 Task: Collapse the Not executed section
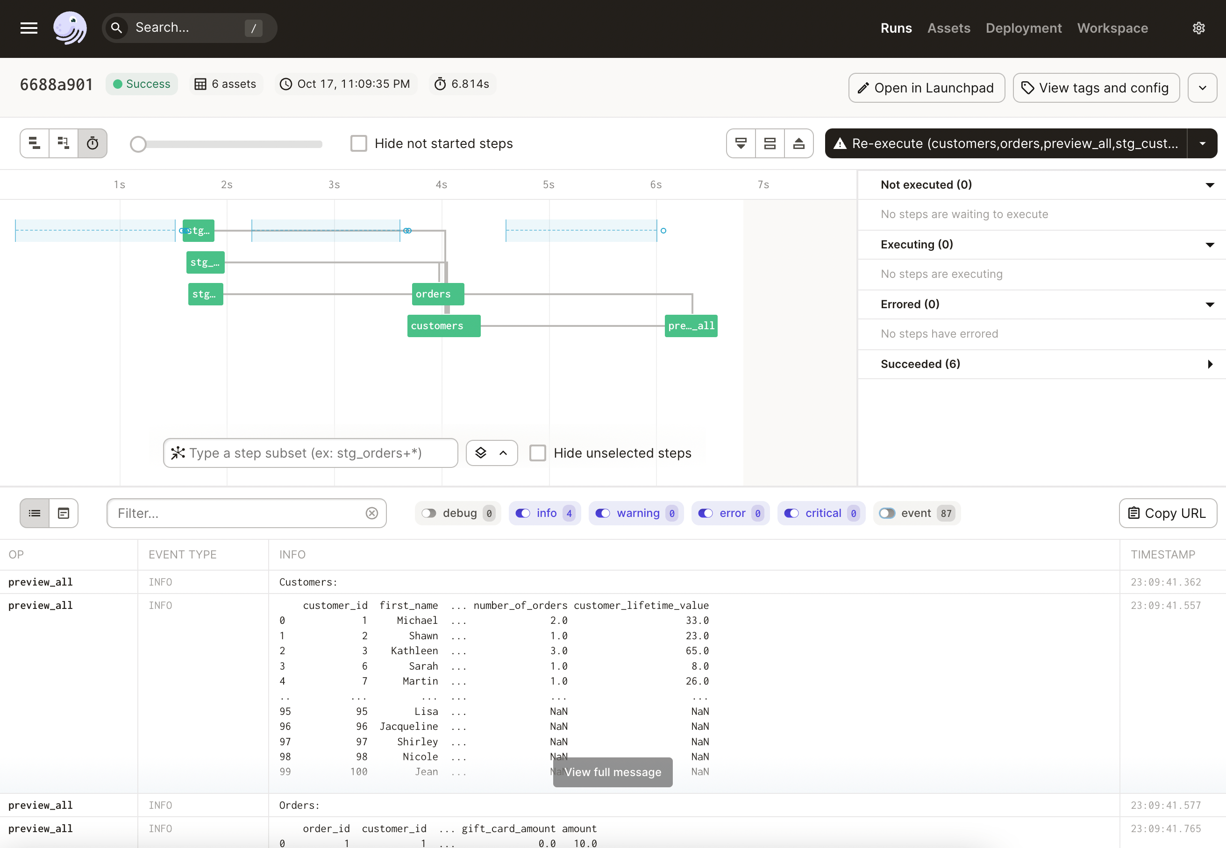(x=1210, y=185)
